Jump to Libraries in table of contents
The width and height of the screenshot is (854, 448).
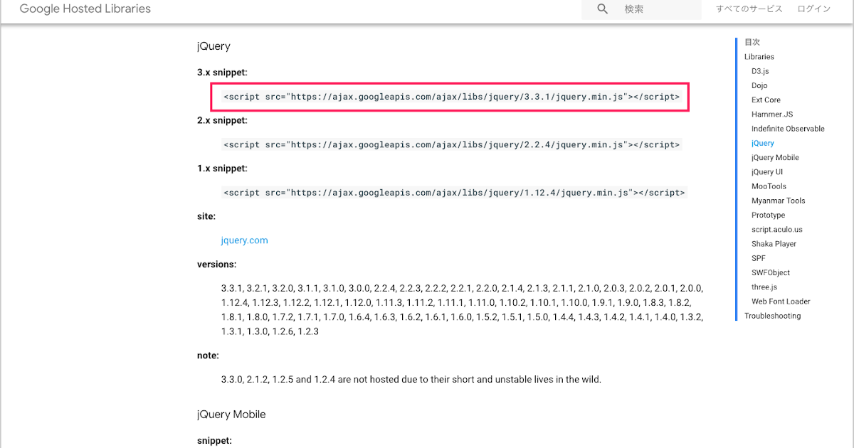[759, 57]
